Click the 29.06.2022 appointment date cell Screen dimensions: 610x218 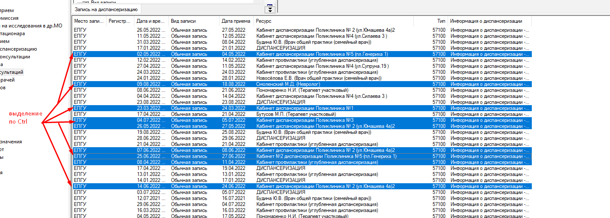234,138
